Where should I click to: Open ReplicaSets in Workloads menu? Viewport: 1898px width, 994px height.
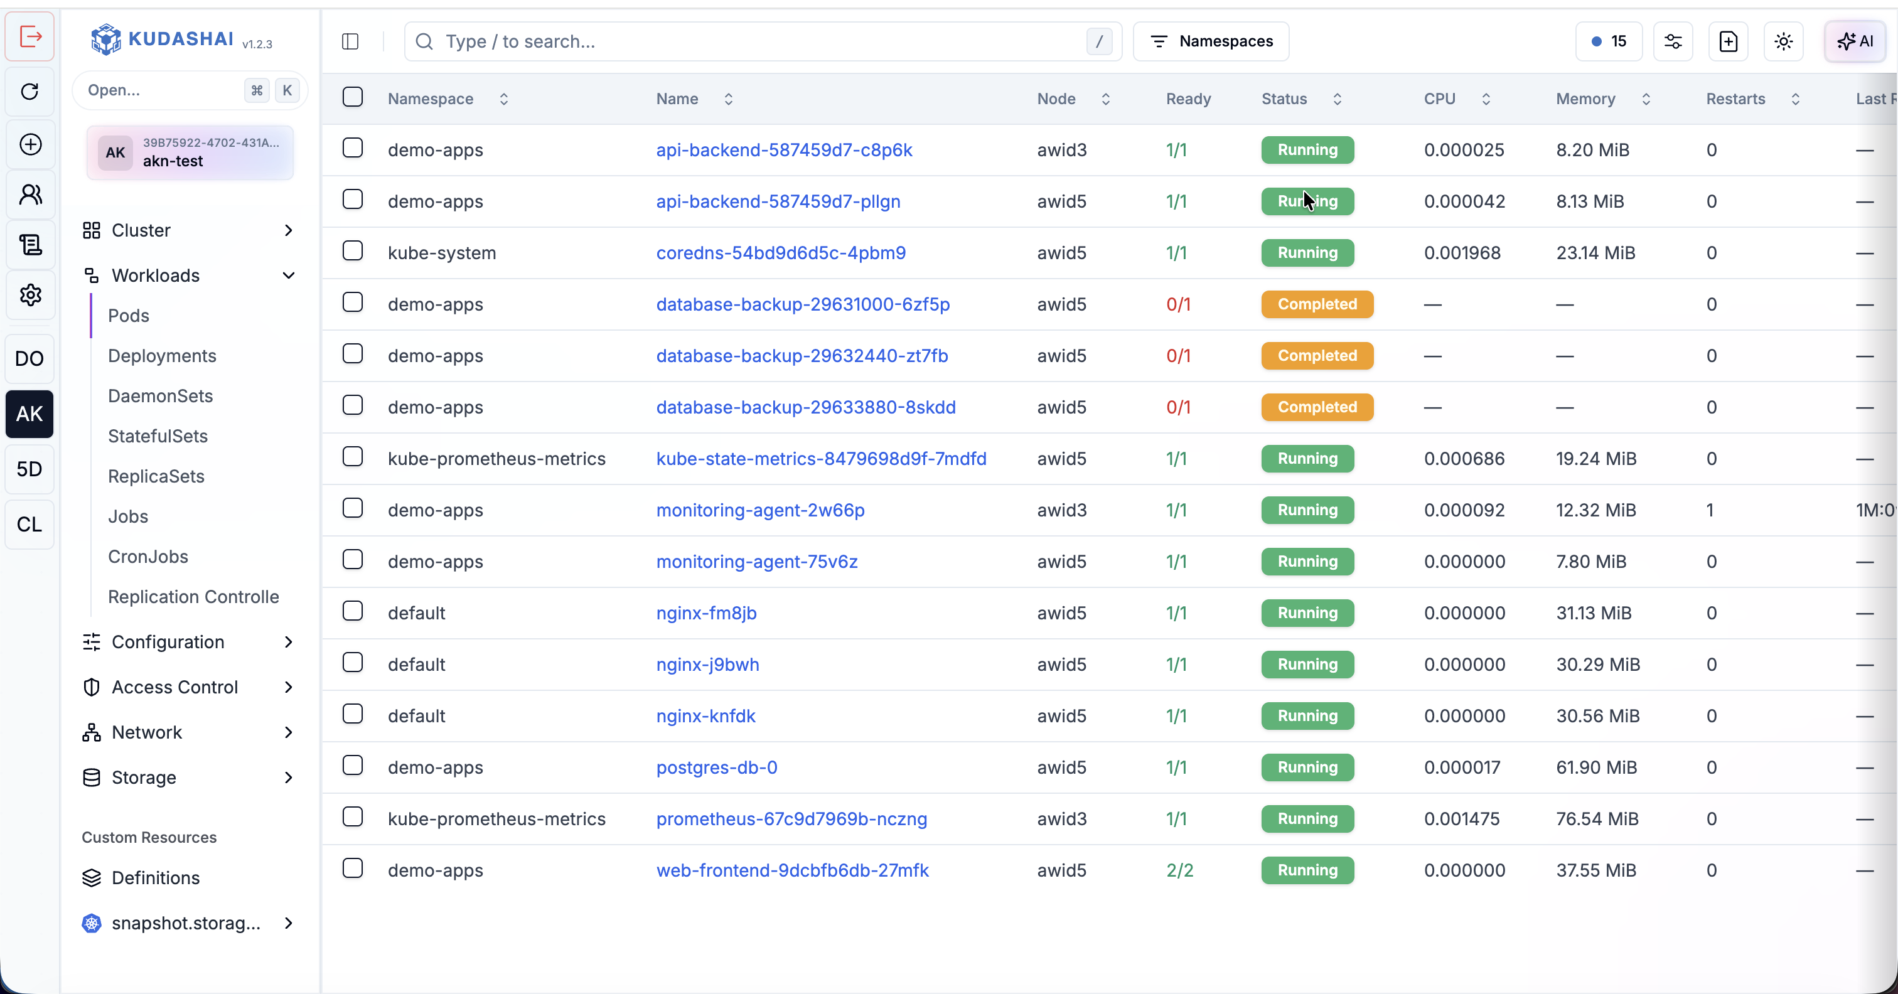[x=156, y=477]
